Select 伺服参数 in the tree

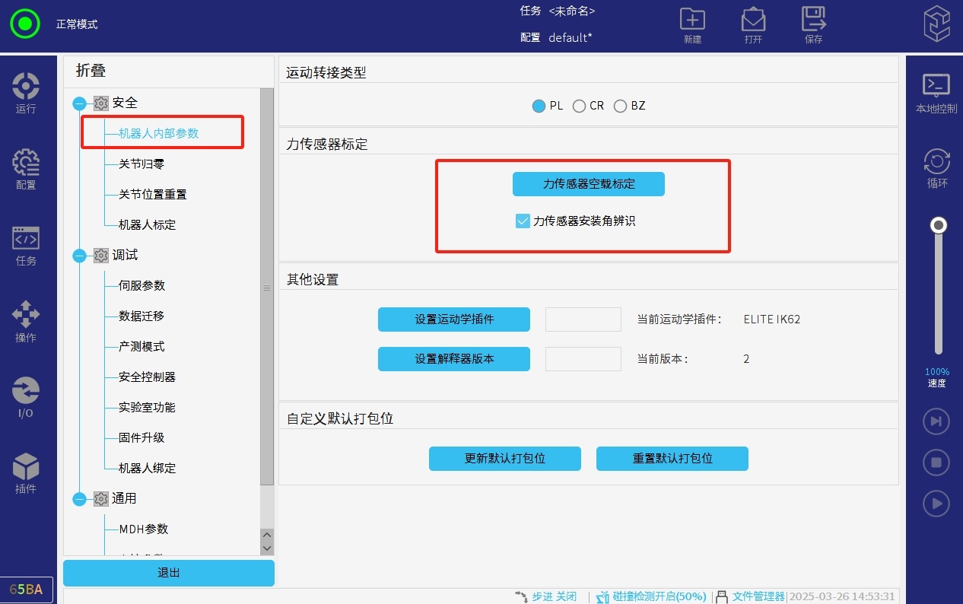click(141, 285)
